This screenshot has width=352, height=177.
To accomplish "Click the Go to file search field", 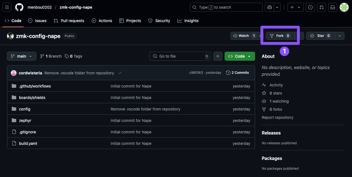I will (x=180, y=56).
